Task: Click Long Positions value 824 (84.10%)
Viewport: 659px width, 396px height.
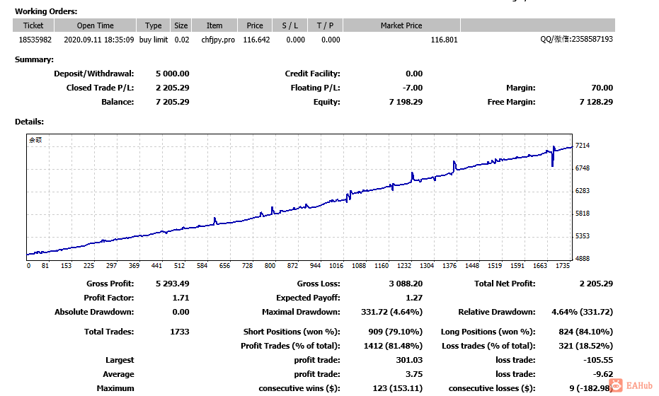Action: pos(586,332)
